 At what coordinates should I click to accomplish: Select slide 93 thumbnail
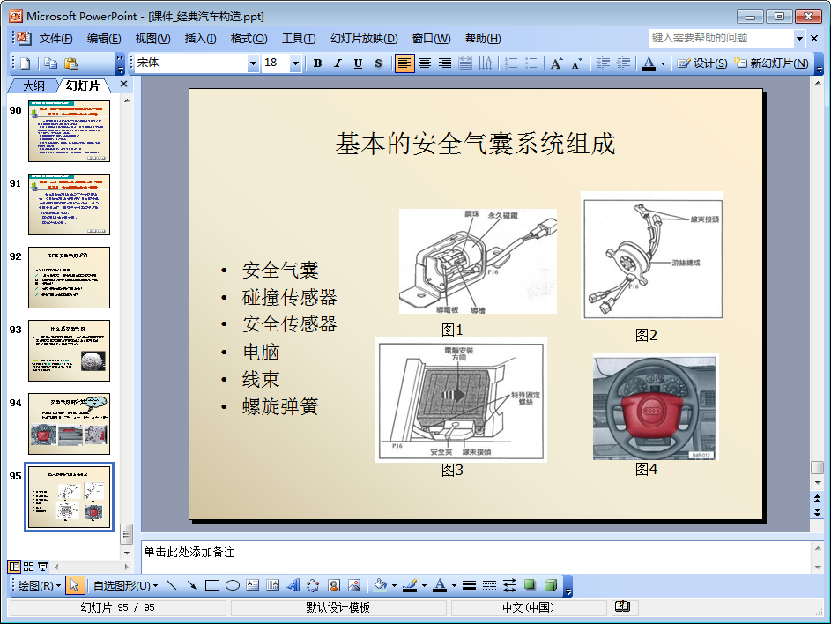point(70,351)
